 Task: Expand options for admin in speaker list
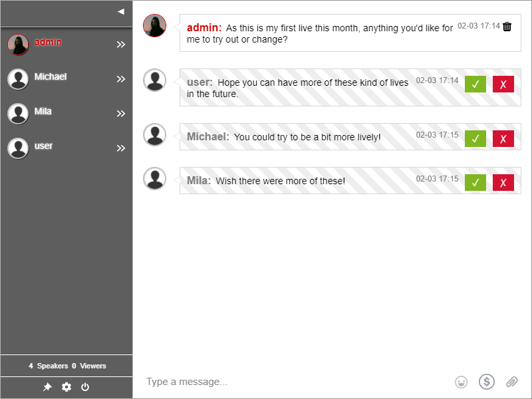pos(121,45)
